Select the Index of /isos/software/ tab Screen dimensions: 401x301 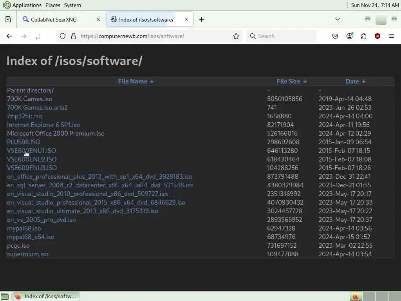tap(150, 20)
